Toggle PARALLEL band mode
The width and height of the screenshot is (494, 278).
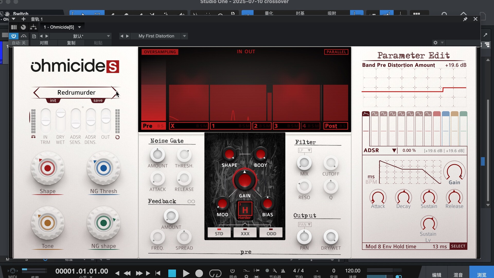(336, 52)
